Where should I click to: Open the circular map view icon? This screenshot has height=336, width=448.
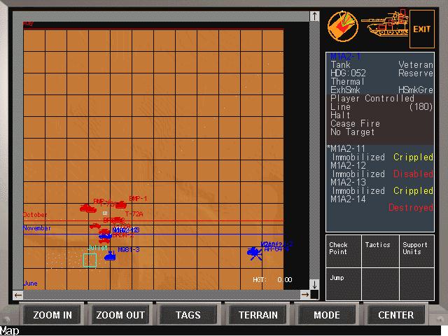(343, 27)
